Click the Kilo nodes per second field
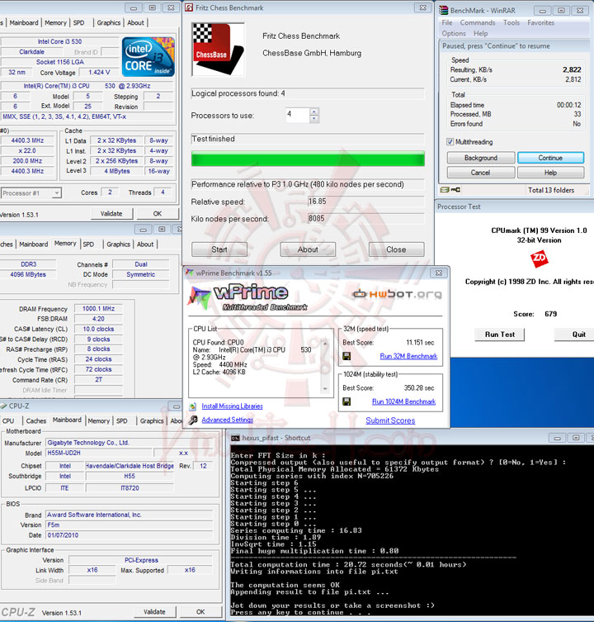Viewport: 594px width, 622px height. [365, 219]
